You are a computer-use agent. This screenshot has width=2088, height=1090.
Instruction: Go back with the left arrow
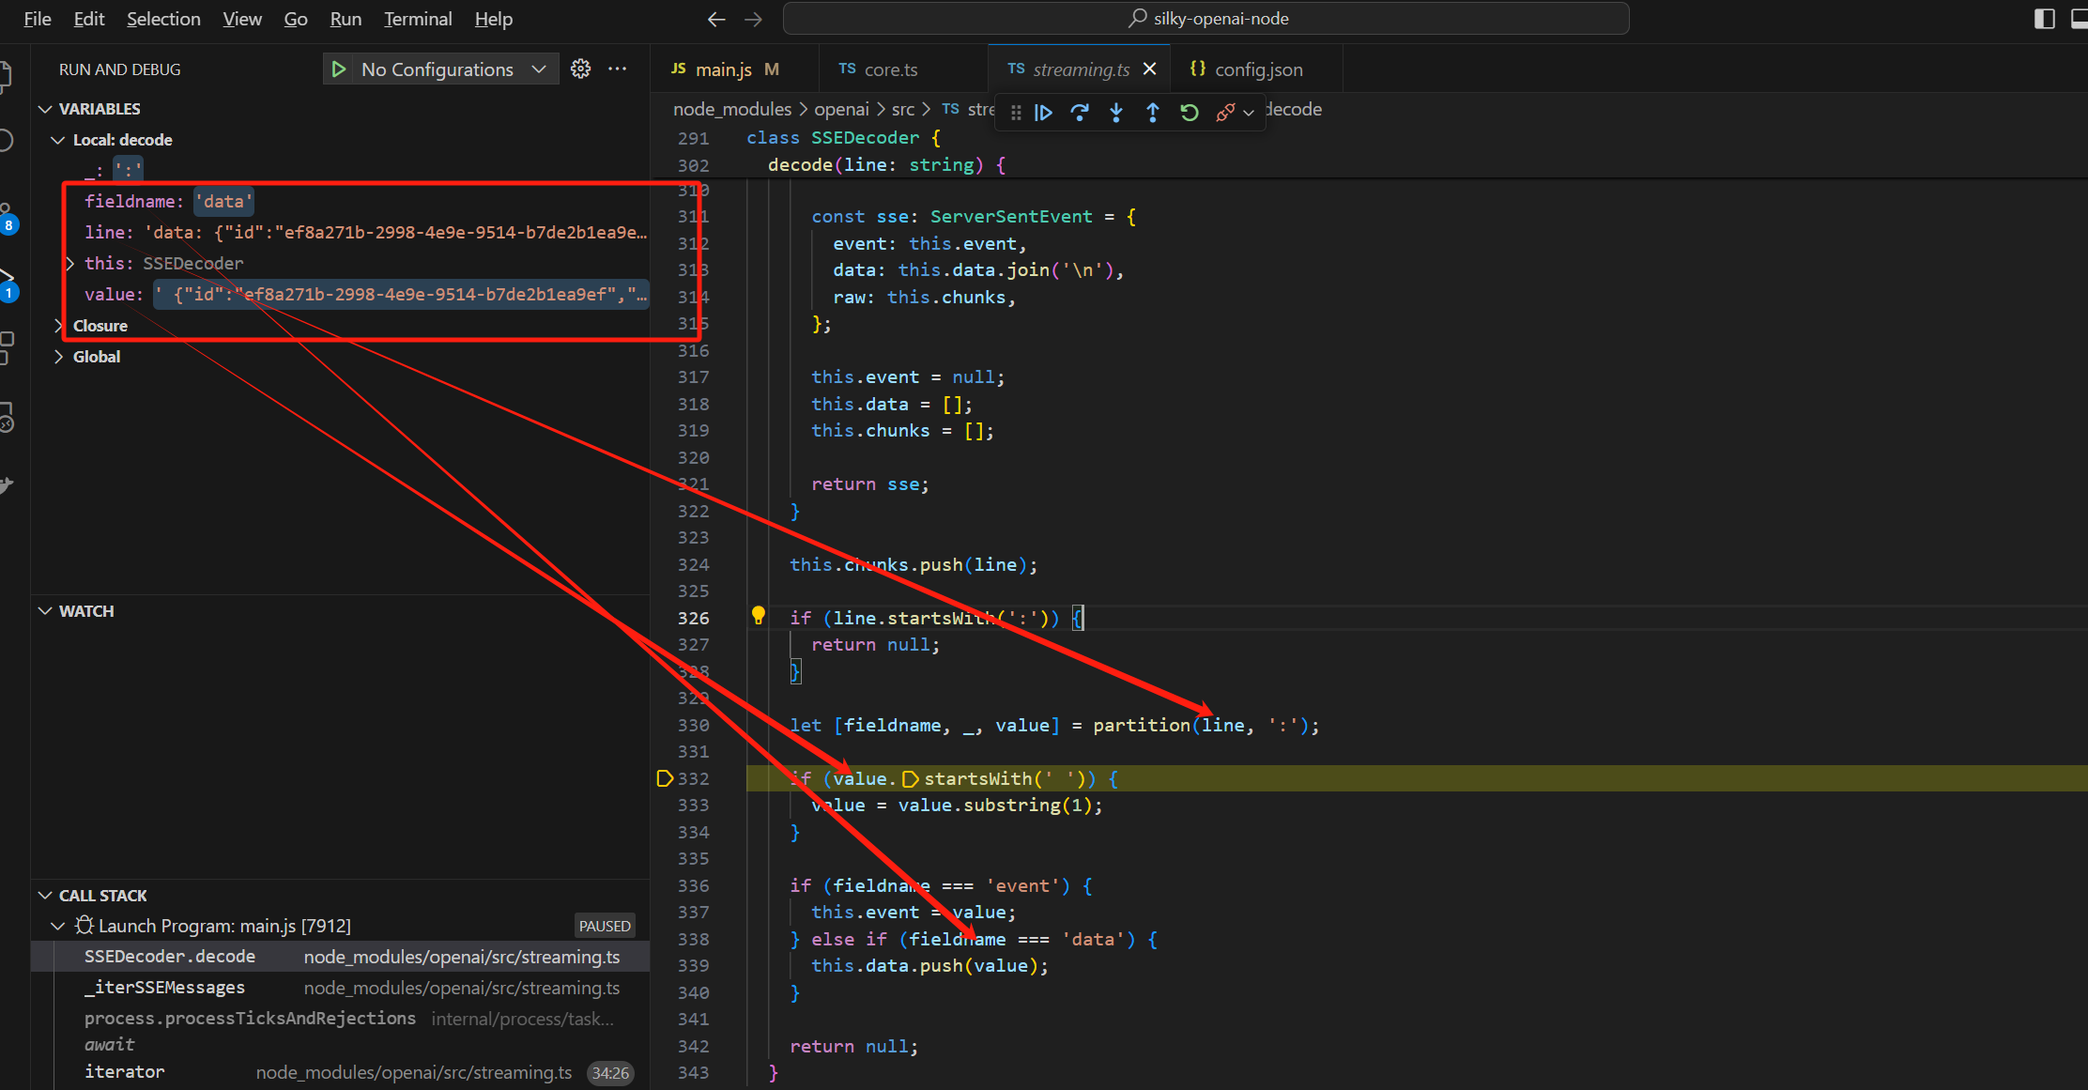tap(716, 19)
